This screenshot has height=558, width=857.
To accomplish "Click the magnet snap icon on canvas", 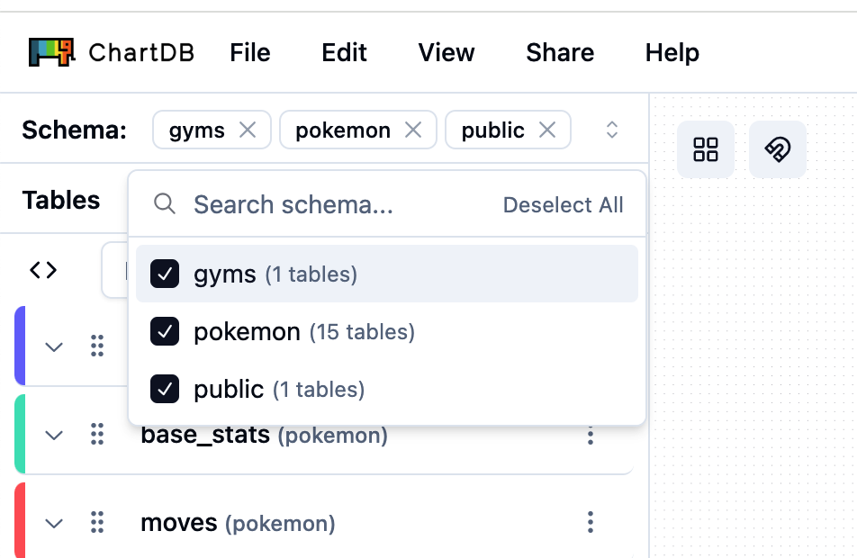I will point(778,149).
